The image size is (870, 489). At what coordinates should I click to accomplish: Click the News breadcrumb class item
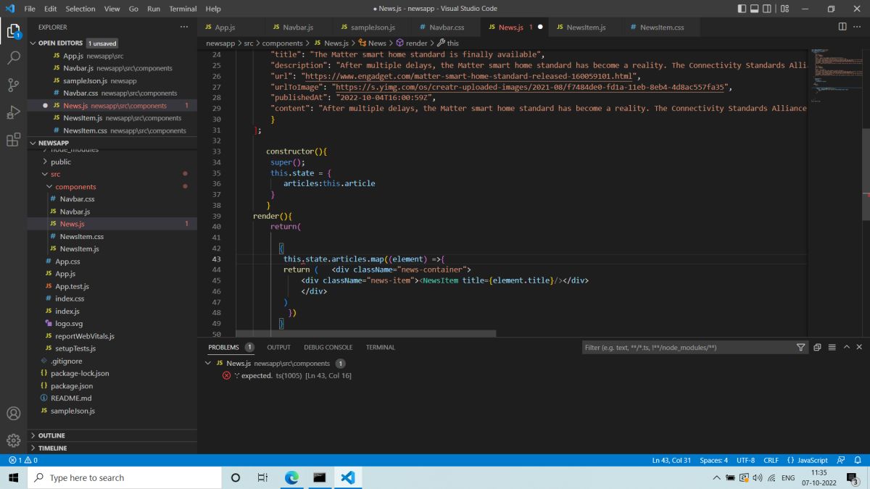pos(373,43)
